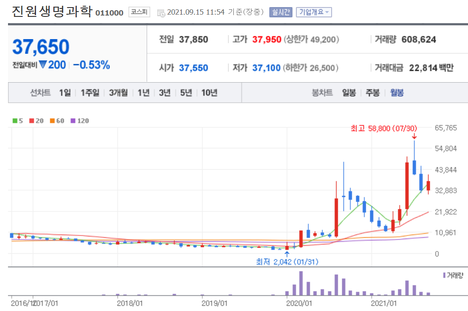Select the 1년 line chart tab

[143, 93]
